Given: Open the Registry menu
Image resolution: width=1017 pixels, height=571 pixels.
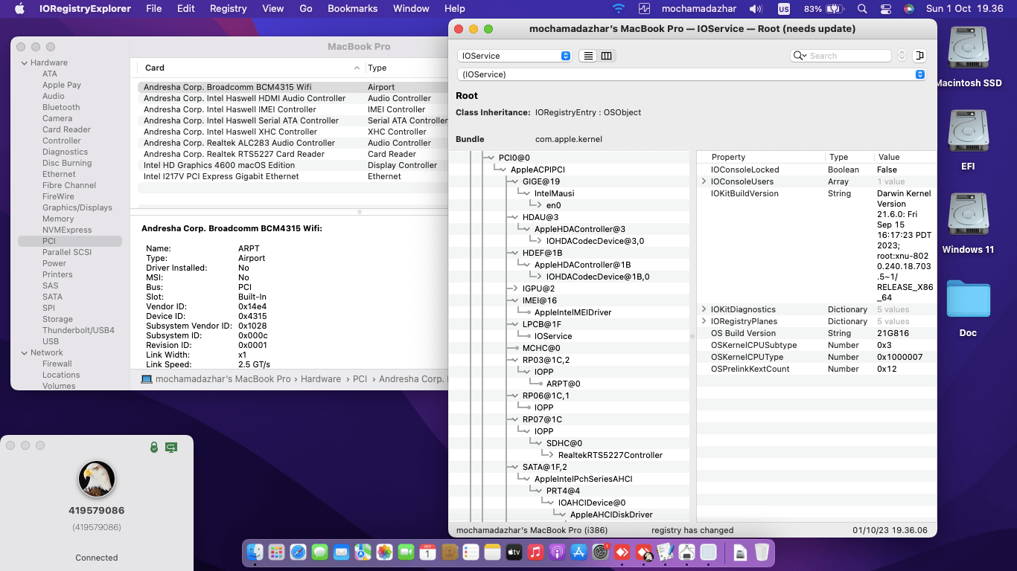Looking at the screenshot, I should [x=228, y=9].
